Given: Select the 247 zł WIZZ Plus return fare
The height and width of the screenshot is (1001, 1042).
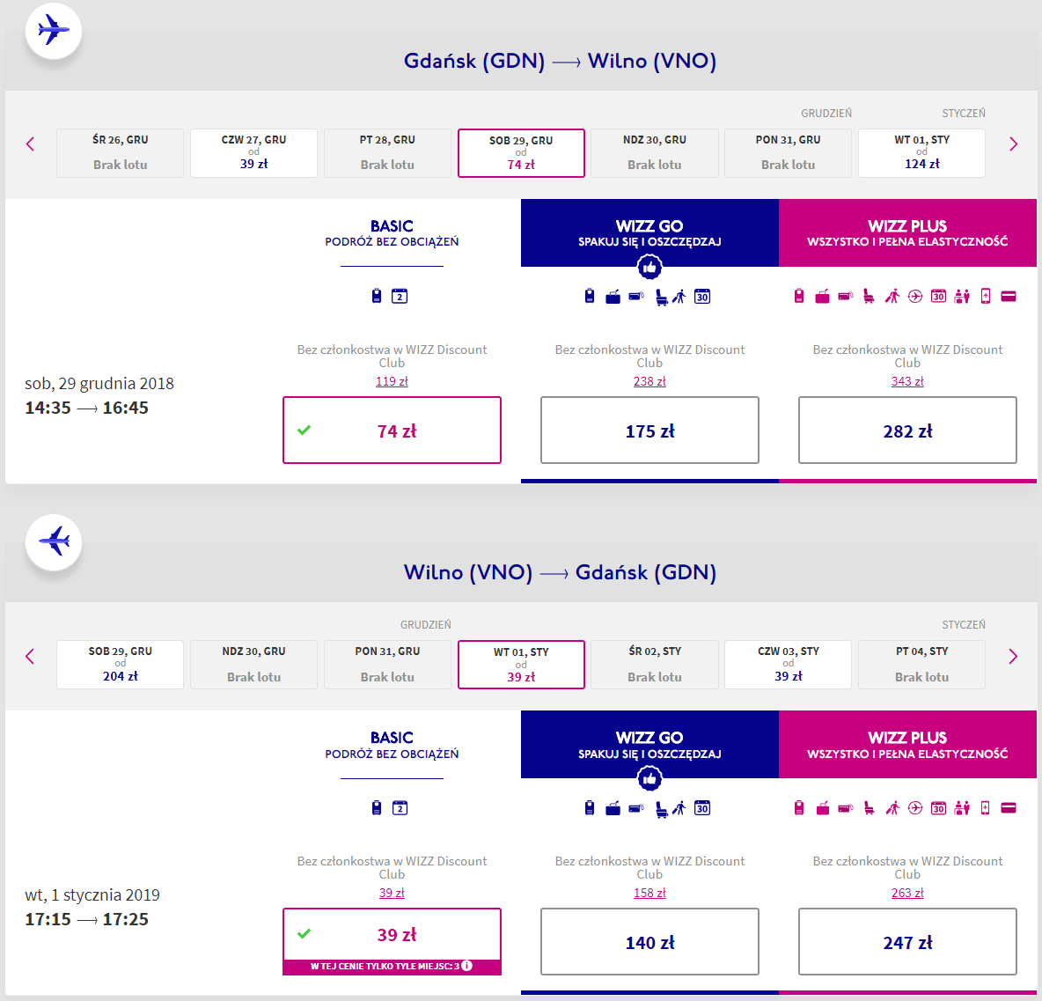Looking at the screenshot, I should [907, 942].
